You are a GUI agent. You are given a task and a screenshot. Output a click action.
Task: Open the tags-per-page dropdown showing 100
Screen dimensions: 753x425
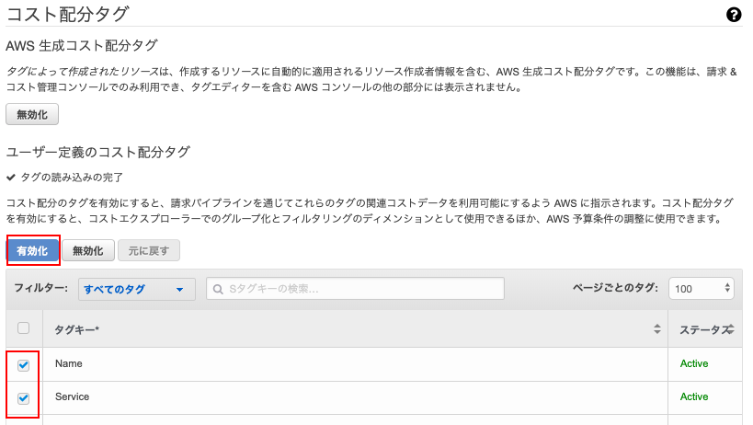702,289
